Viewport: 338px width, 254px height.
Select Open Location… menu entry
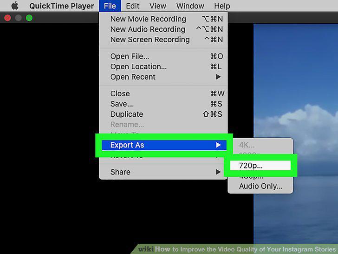(163, 67)
